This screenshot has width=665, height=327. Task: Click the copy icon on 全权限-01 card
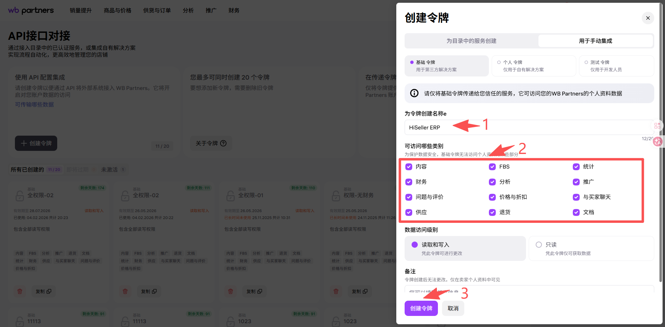point(260,291)
